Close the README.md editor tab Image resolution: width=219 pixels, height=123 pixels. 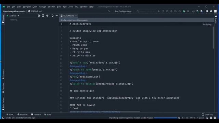tap(76, 16)
